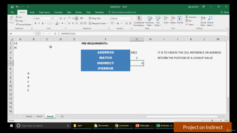Switch to the Sheet1 worksheet tab

[40, 116]
